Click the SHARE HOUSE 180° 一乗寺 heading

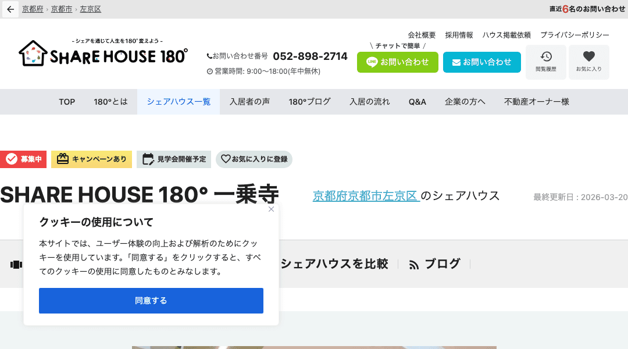(x=140, y=195)
